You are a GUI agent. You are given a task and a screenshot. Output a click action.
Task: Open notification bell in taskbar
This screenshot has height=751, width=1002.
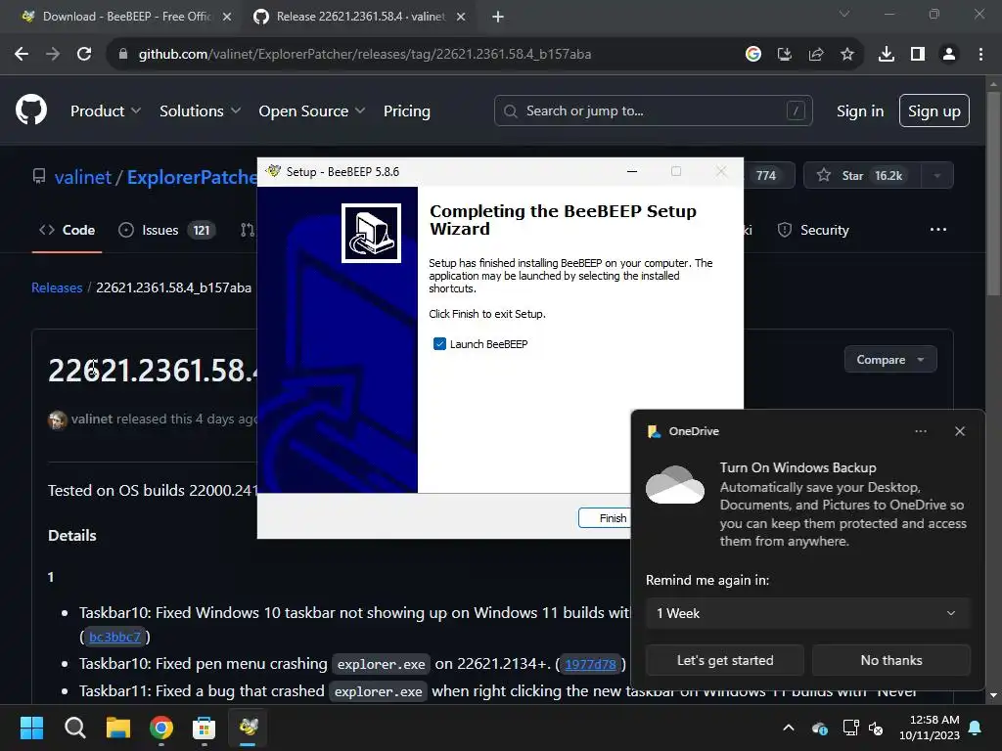[x=976, y=728]
